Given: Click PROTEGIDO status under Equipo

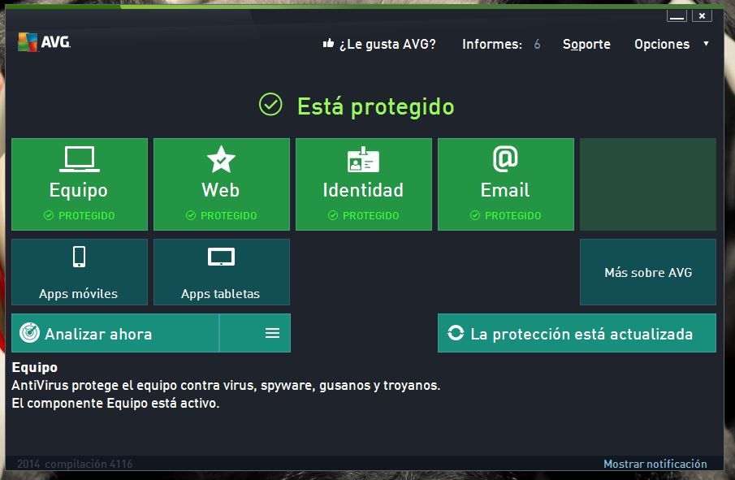Looking at the screenshot, I should [x=80, y=215].
